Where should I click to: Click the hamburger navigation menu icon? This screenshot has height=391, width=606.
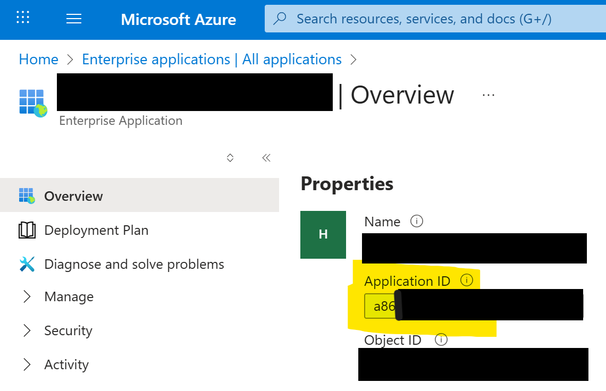tap(74, 18)
